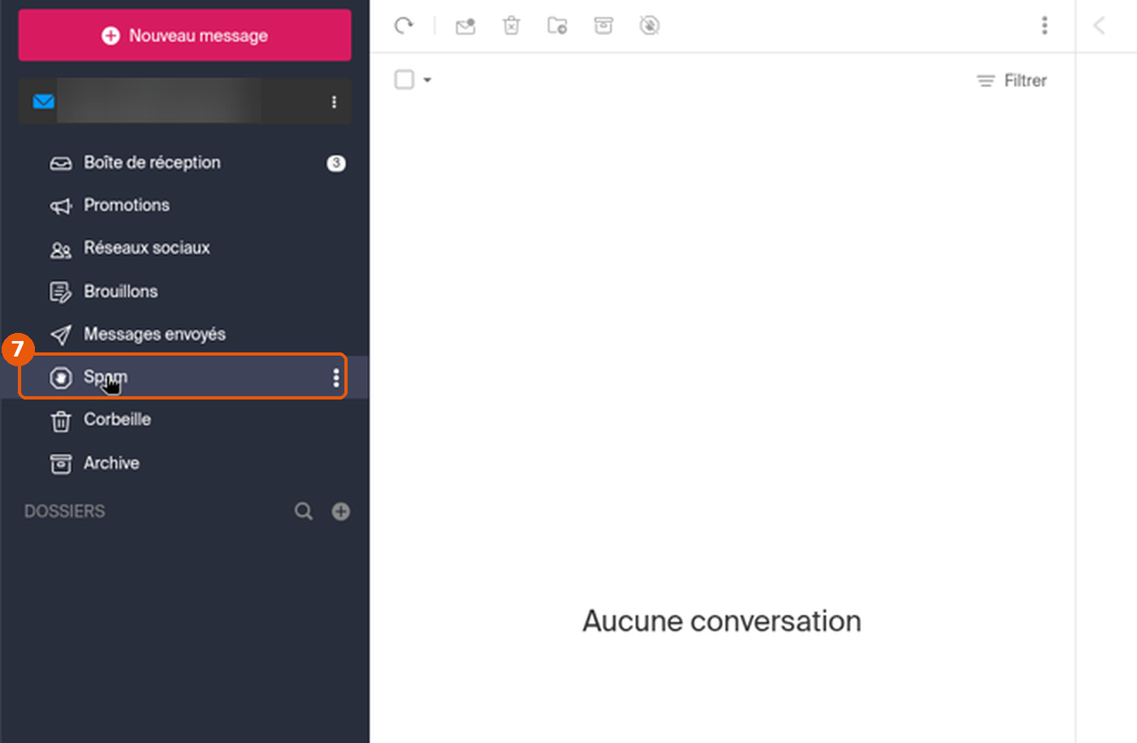Open the selection dropdown arrow

click(x=427, y=80)
